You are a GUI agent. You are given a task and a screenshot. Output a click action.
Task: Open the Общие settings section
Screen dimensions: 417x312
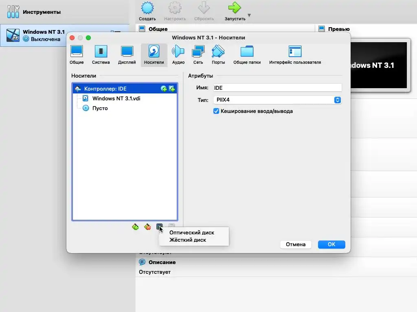coord(77,55)
